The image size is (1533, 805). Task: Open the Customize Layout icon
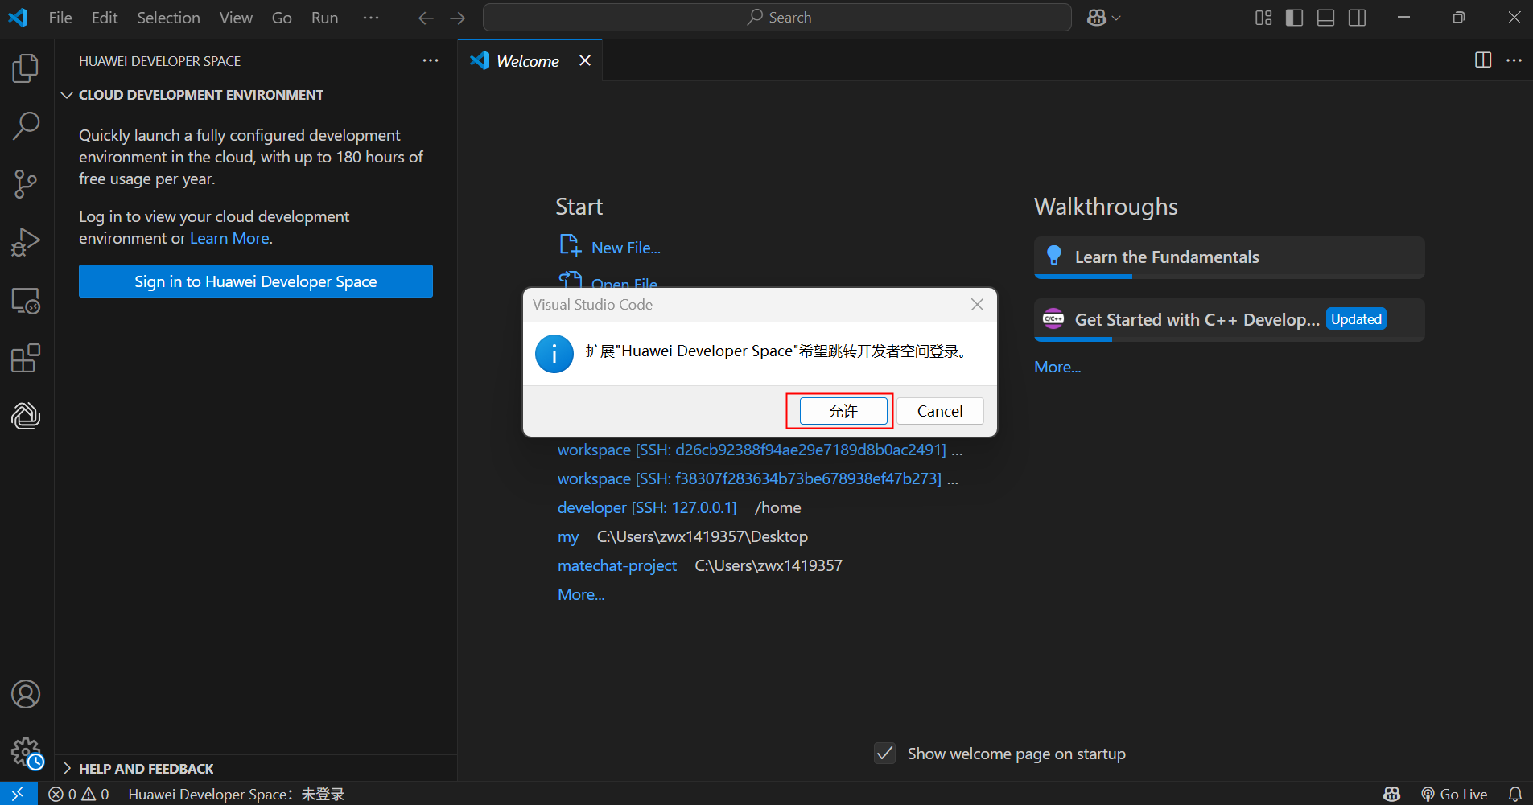[1263, 18]
